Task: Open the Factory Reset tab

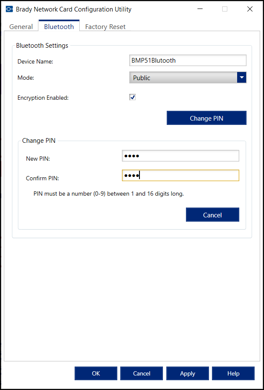Action: [105, 26]
